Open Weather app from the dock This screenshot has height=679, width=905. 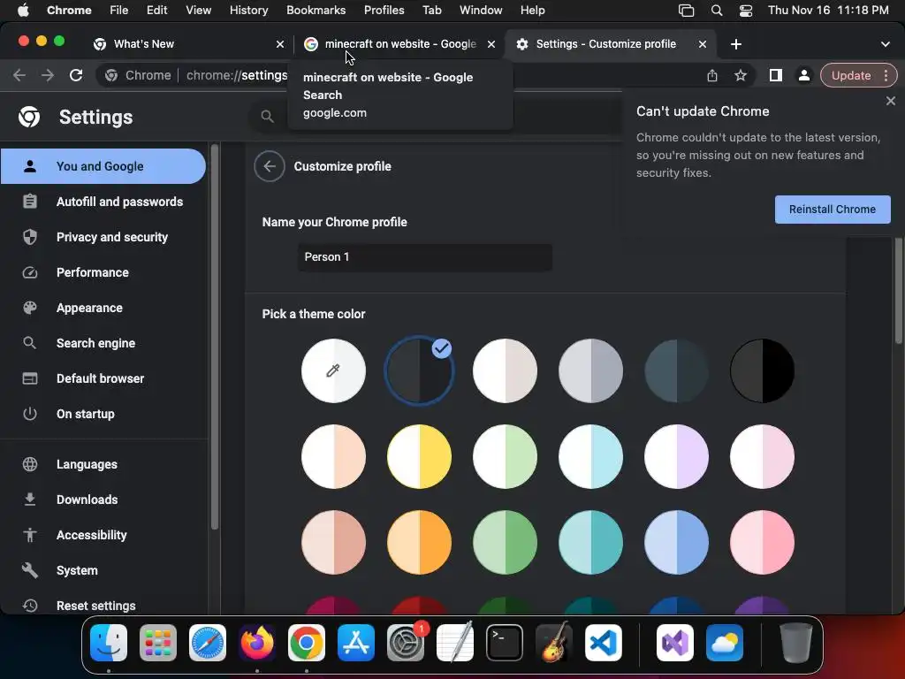(x=725, y=643)
